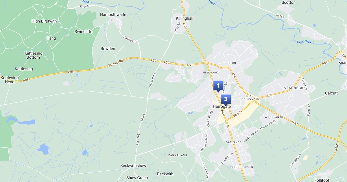Click the Oatlands neighbourhood label
347x182 pixels.
(x=234, y=142)
